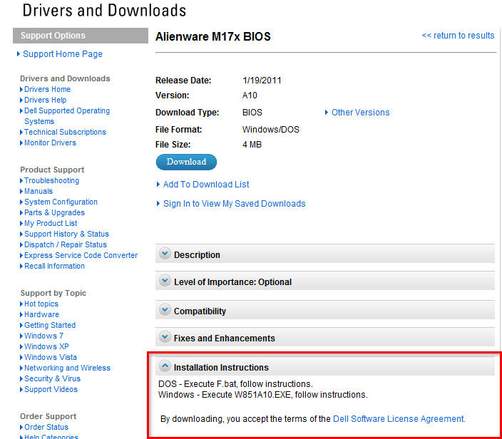
Task: Open System Configuration link
Action: [x=61, y=202]
